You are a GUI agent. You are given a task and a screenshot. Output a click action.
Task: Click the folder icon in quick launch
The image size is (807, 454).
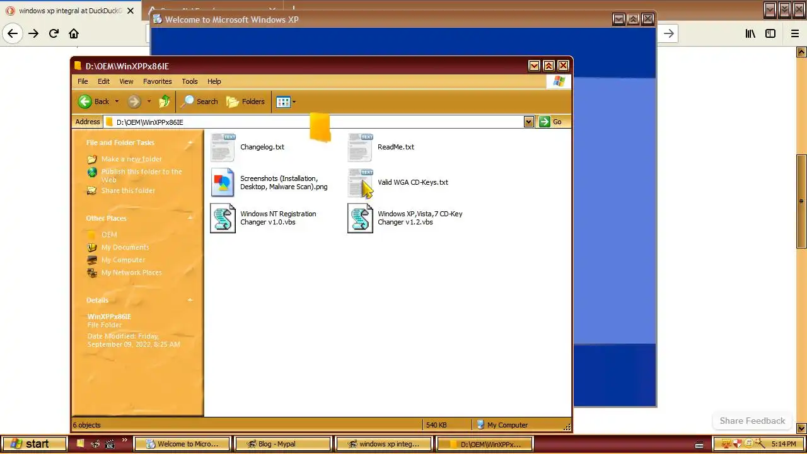coord(80,444)
